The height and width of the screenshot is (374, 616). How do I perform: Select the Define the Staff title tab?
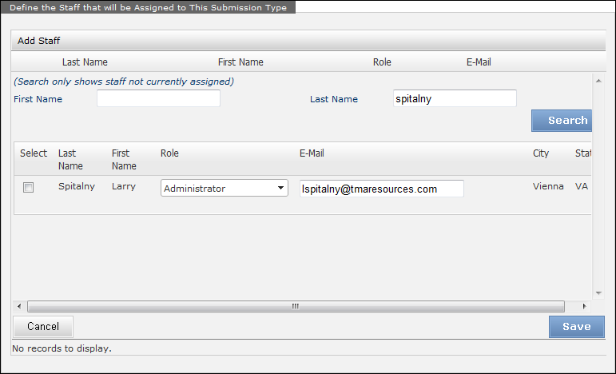point(149,7)
